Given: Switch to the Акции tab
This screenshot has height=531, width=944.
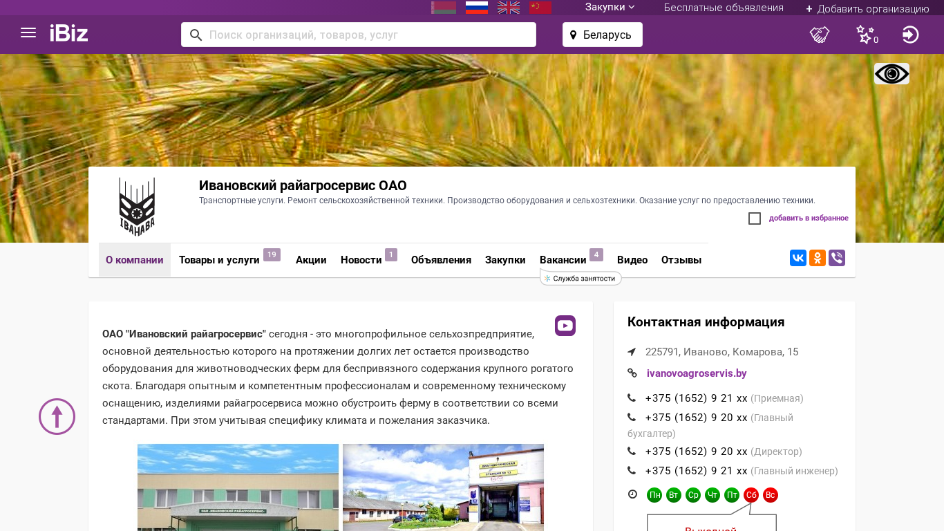Looking at the screenshot, I should click(311, 260).
